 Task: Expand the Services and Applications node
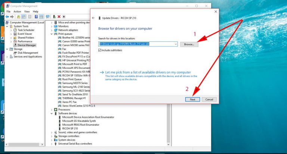[11, 56]
